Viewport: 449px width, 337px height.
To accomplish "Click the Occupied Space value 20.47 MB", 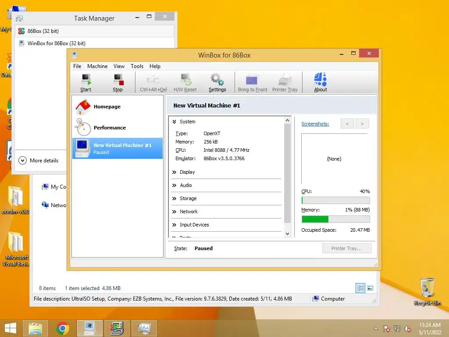I will click(360, 230).
